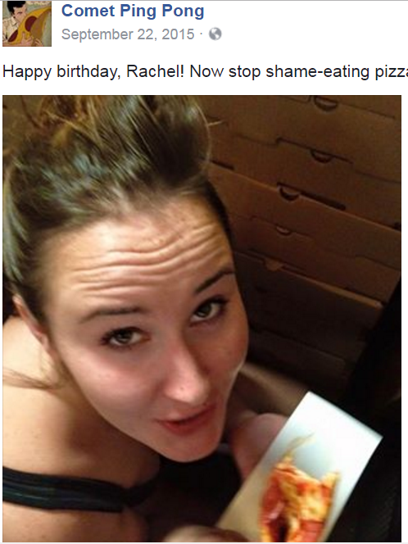Viewport: 408px width, 544px height.
Task: Click the Public globe privacy icon
Action: coord(215,34)
